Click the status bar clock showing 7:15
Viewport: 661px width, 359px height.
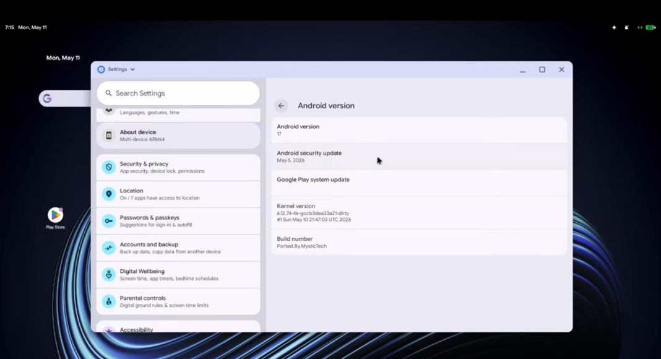tap(9, 27)
